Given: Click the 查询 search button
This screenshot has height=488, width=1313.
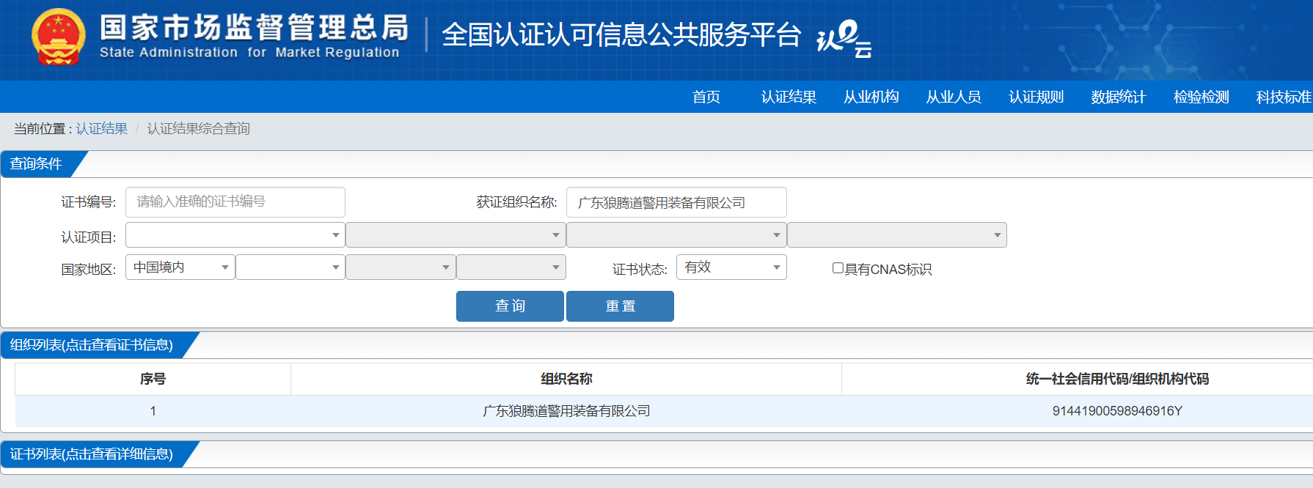Looking at the screenshot, I should pyautogui.click(x=510, y=306).
